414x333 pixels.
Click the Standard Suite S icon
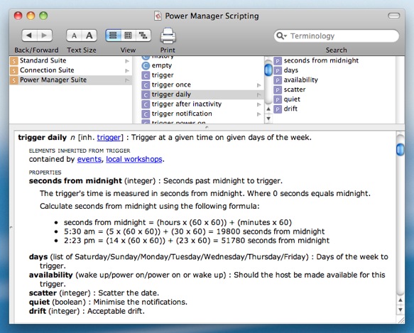[13, 61]
